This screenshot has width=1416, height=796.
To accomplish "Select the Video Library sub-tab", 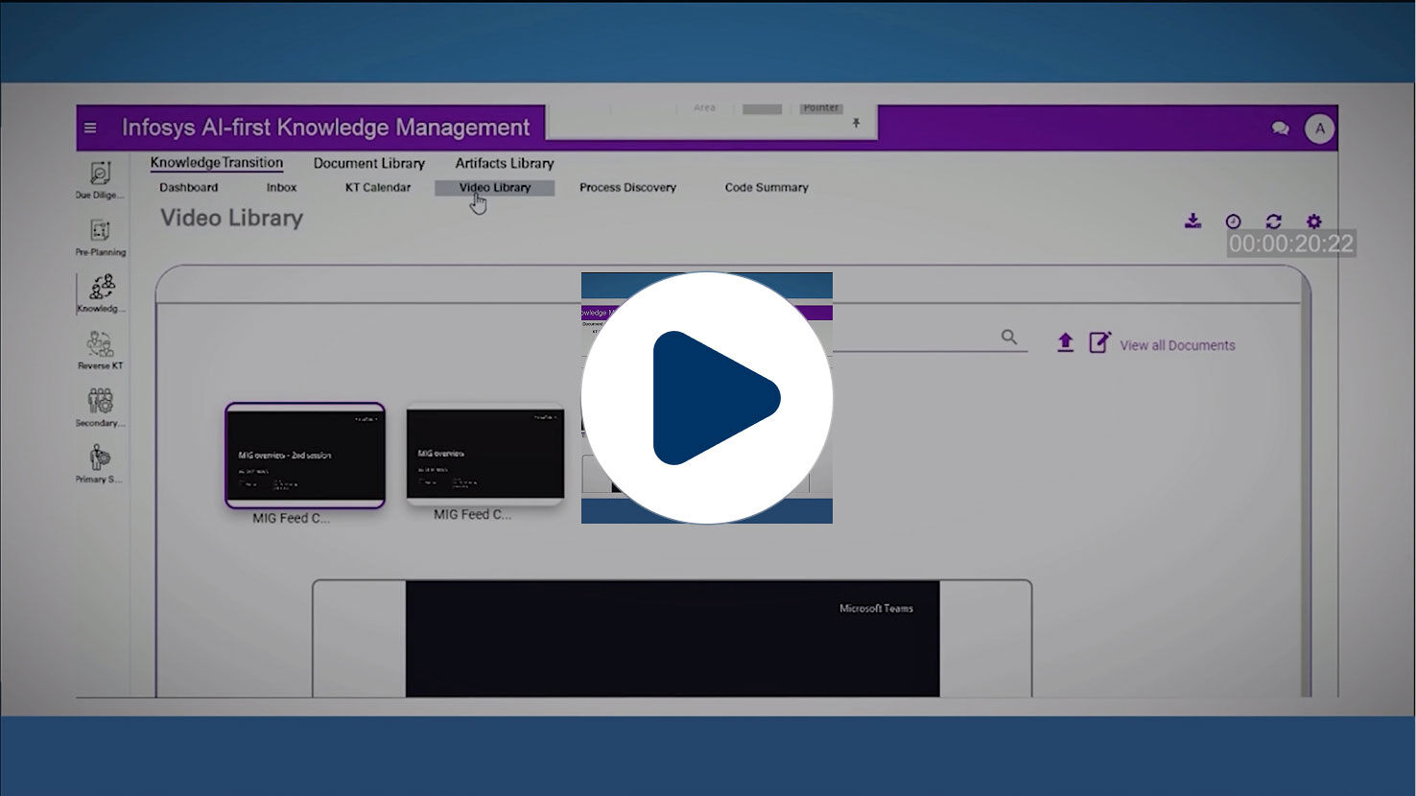I will click(x=495, y=188).
